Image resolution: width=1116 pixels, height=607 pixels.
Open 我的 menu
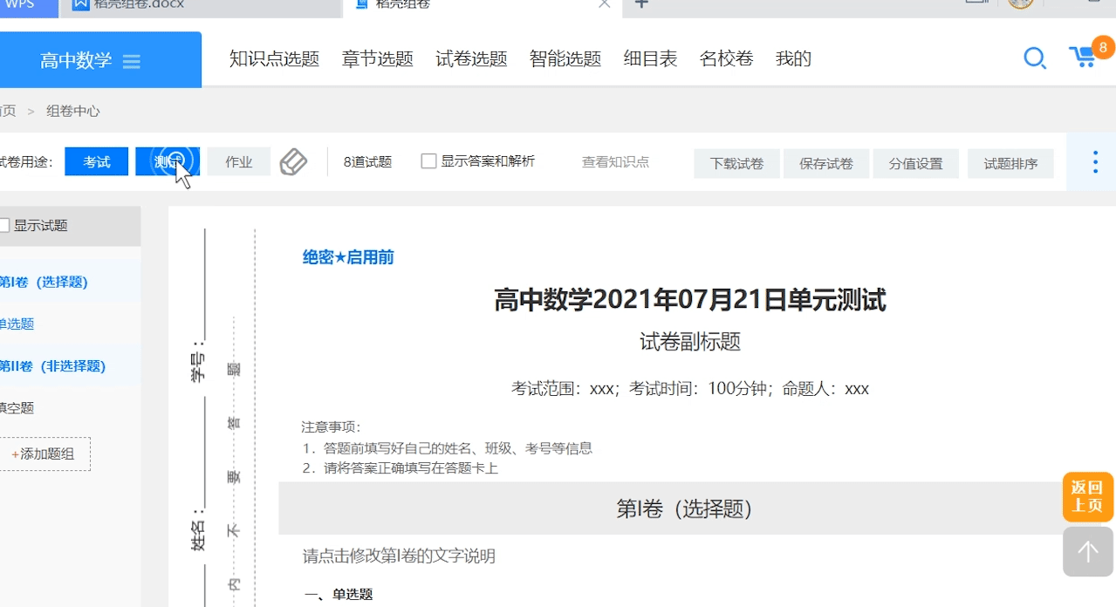click(793, 58)
